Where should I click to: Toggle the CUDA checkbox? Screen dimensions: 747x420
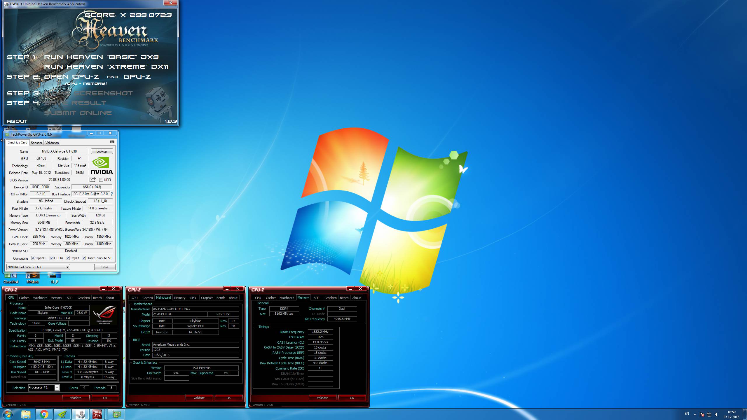coord(51,258)
